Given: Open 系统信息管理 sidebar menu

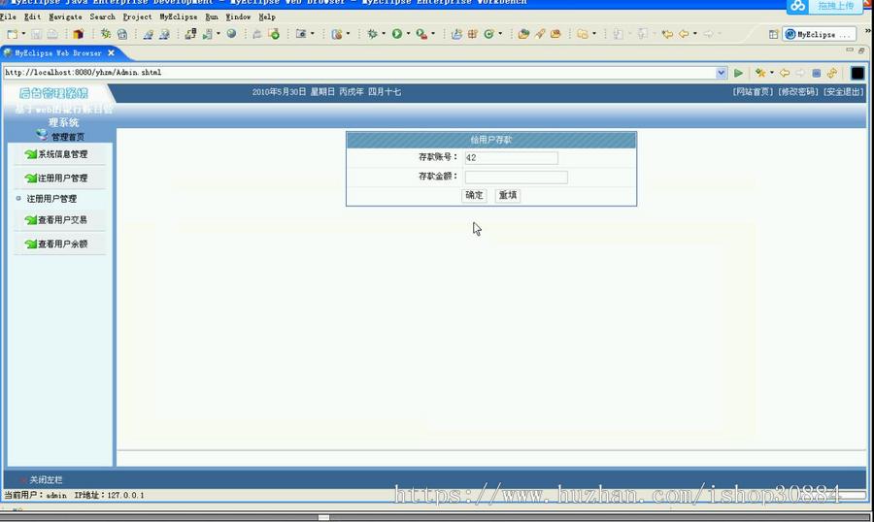Looking at the screenshot, I should (62, 154).
